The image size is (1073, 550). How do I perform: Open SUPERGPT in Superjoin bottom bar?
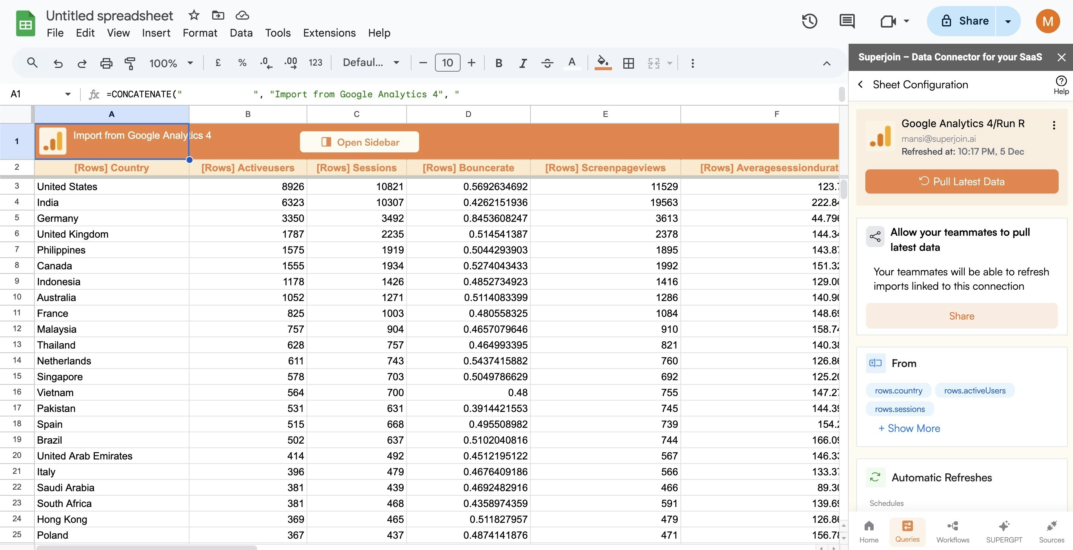tap(1004, 532)
